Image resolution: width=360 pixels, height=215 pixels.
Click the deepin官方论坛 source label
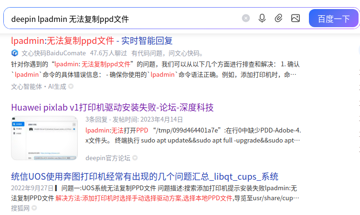coord(108,158)
